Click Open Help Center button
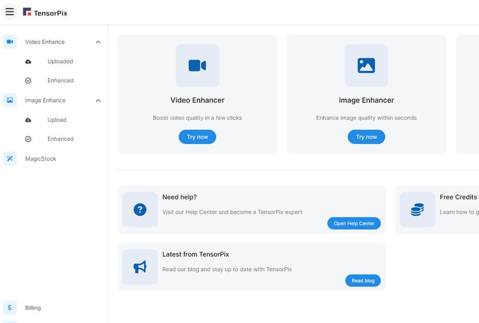The height and width of the screenshot is (323, 479). pyautogui.click(x=354, y=223)
